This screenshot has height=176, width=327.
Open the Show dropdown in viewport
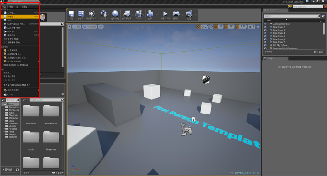pyautogui.click(x=101, y=27)
